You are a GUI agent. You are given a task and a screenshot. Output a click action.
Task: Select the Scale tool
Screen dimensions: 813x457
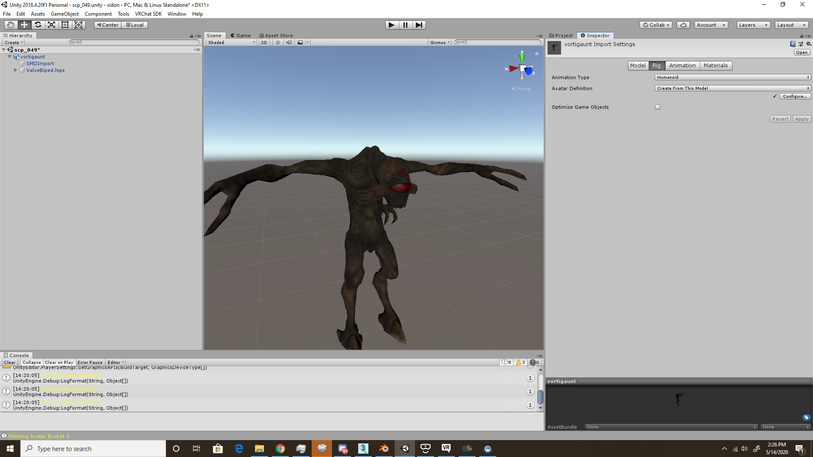tap(51, 25)
